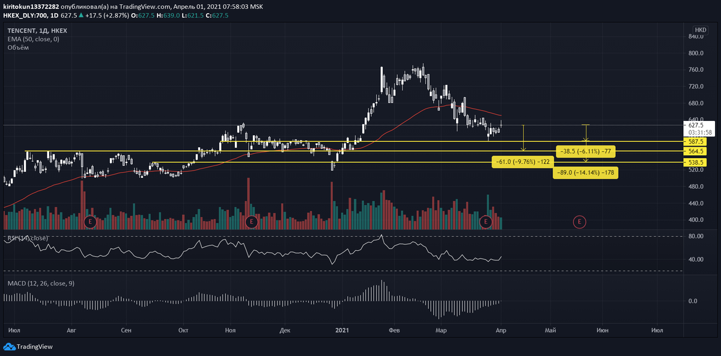This screenshot has width=721, height=356.
Task: Click the -89.0 (-14.14%) -178 measurement label
Action: (x=585, y=173)
